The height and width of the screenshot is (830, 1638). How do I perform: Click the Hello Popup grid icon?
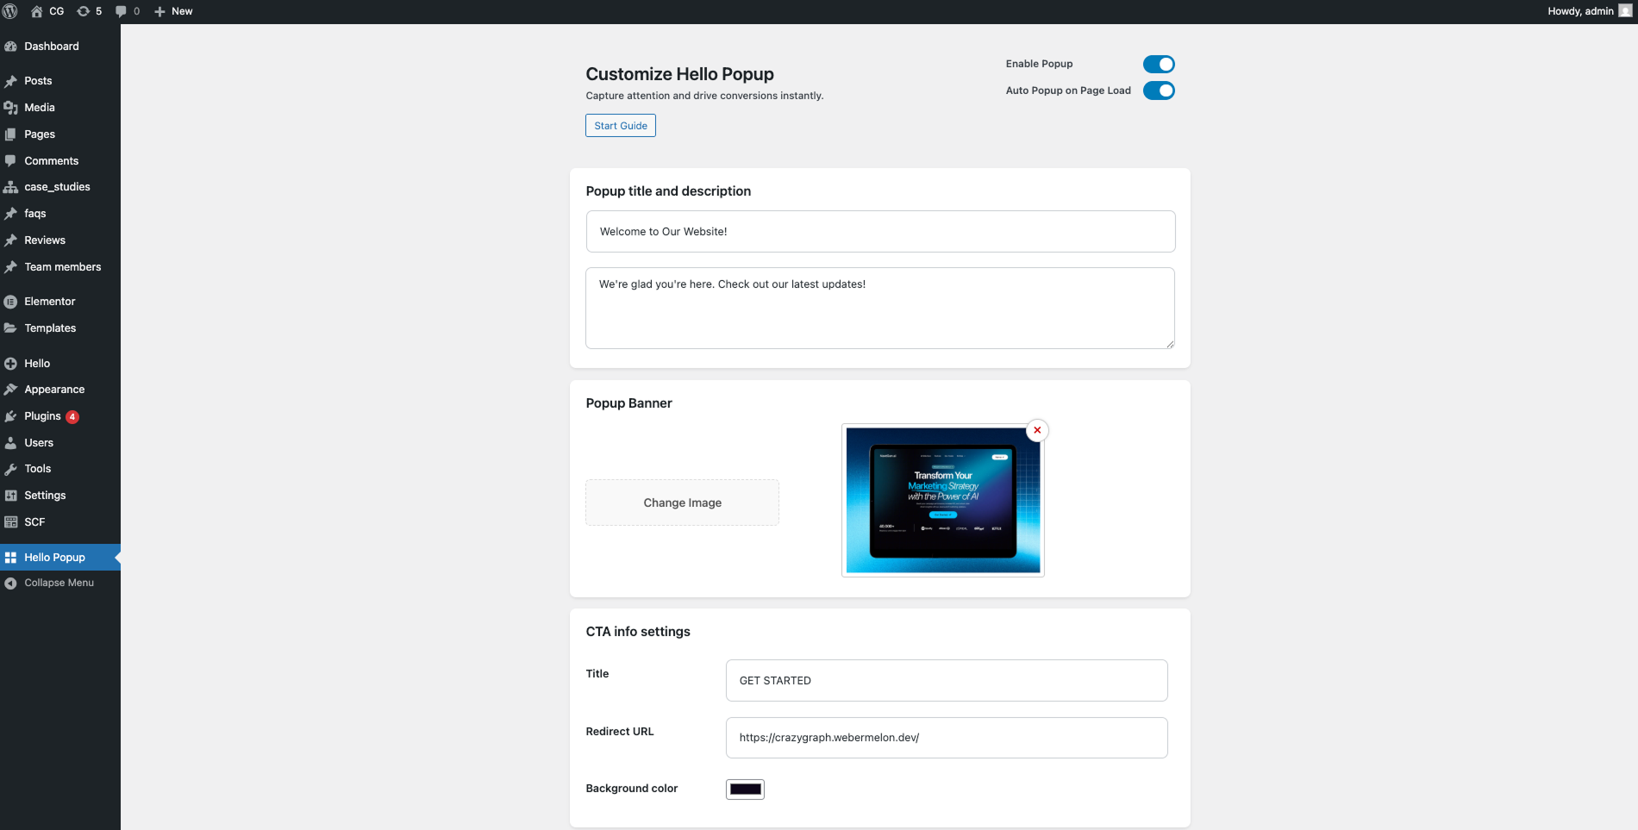pos(10,558)
